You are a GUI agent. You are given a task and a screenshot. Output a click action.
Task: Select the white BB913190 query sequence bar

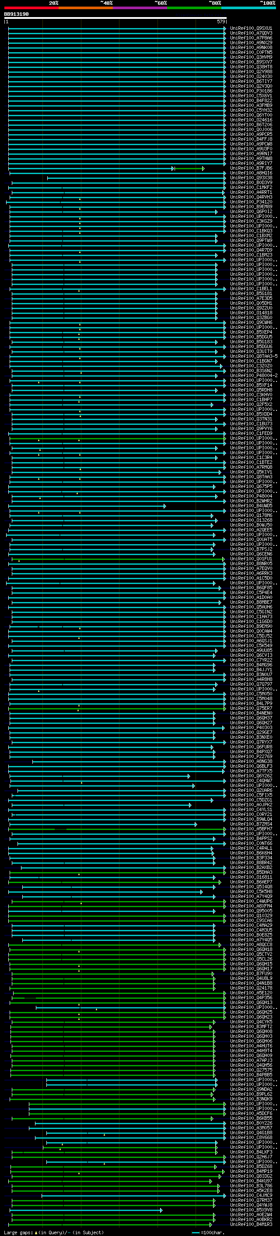[x=115, y=18]
